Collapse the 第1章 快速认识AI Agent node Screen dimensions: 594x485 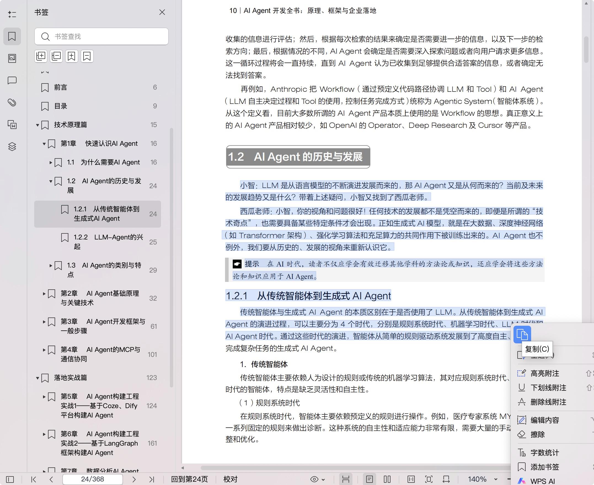(x=44, y=144)
